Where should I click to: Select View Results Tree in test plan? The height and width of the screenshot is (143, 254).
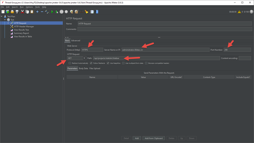[21, 30]
